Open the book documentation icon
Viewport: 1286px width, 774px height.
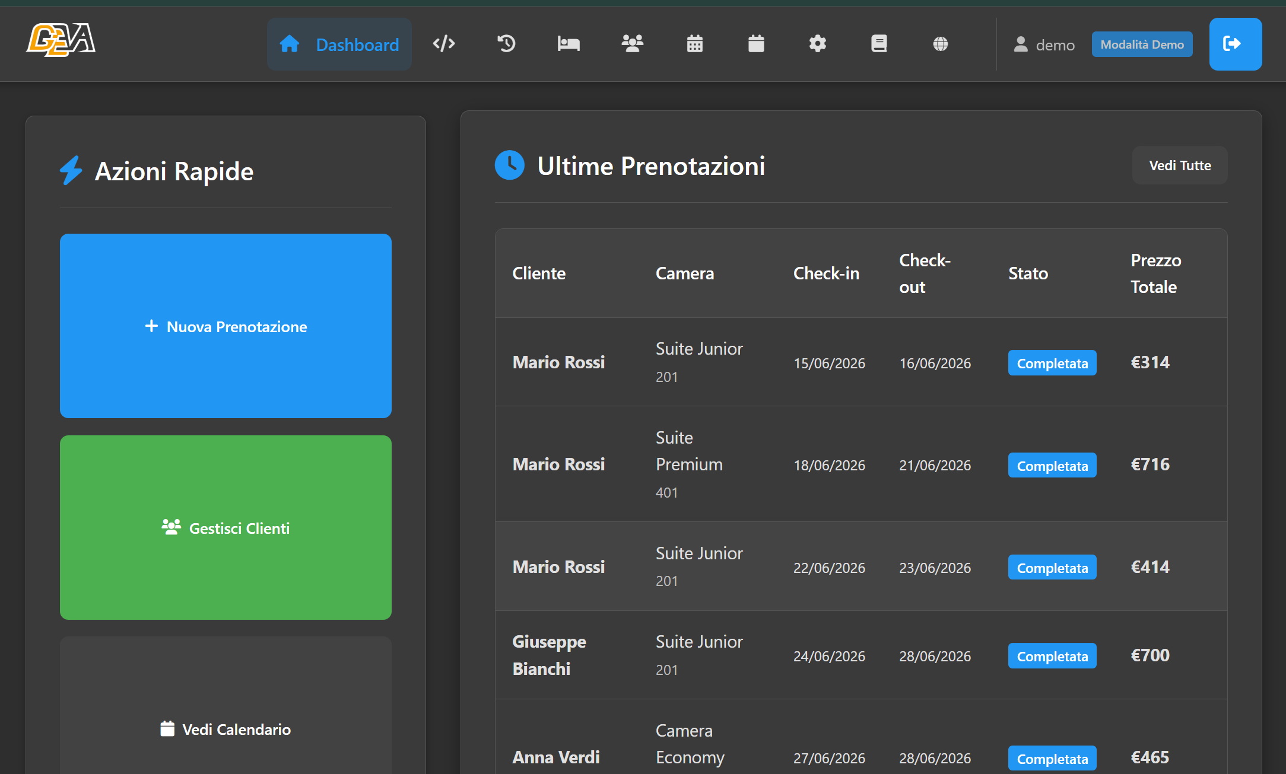(879, 44)
